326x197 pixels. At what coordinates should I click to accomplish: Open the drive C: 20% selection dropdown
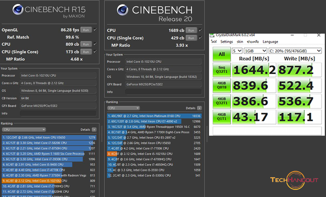(295, 51)
